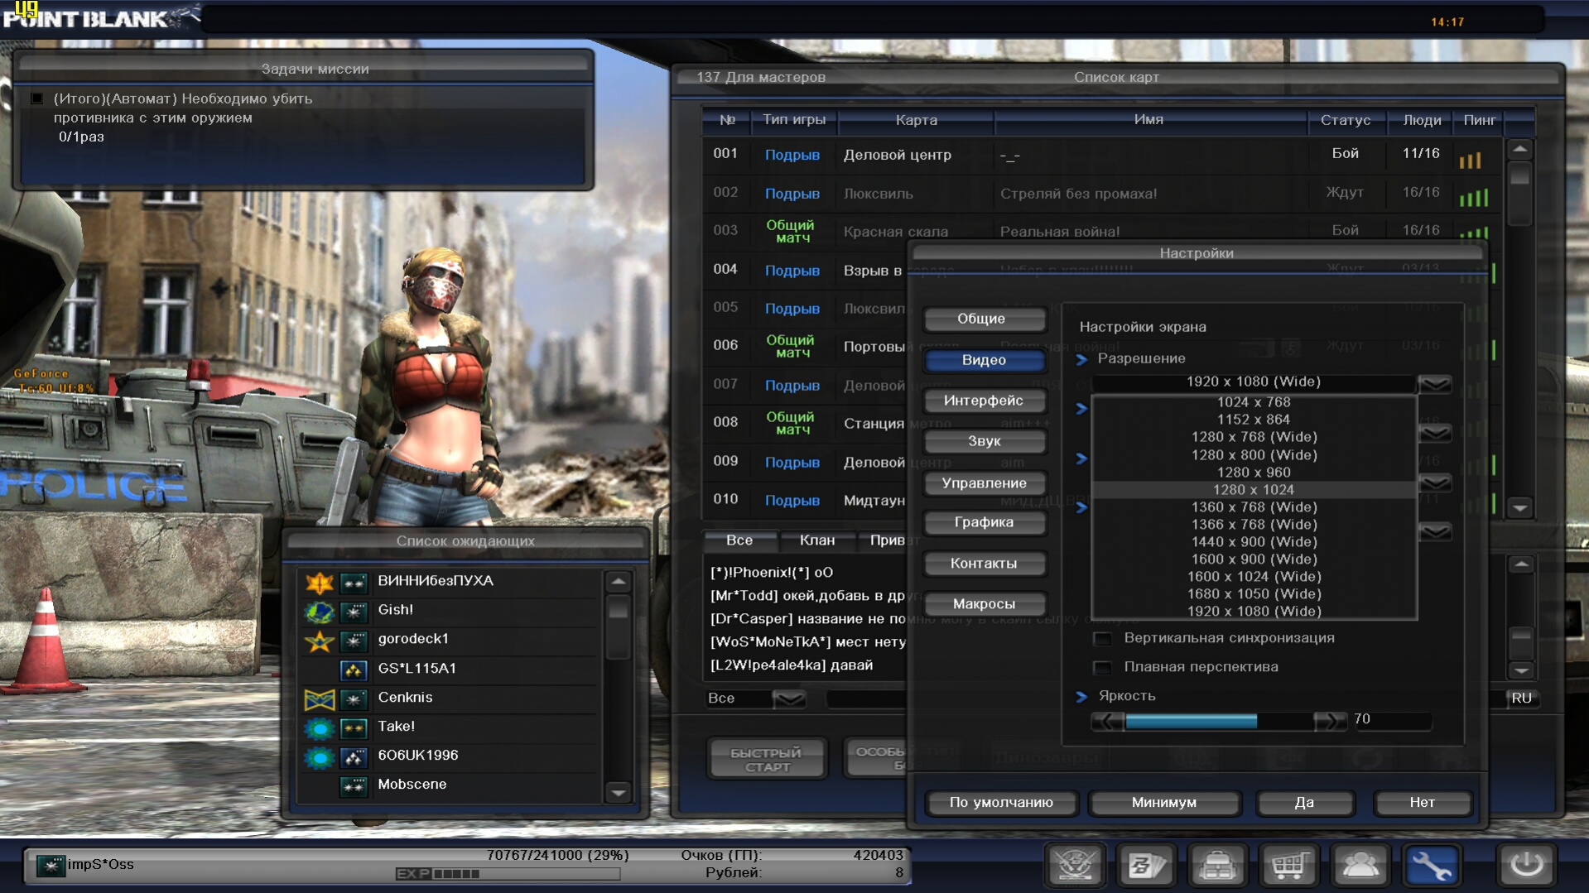
Task: Open the Все chat channel dropdown
Action: coord(788,699)
